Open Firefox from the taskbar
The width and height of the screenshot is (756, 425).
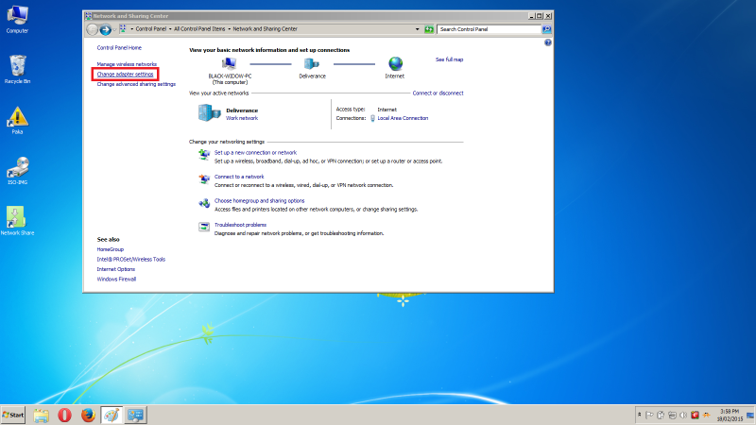coord(88,415)
